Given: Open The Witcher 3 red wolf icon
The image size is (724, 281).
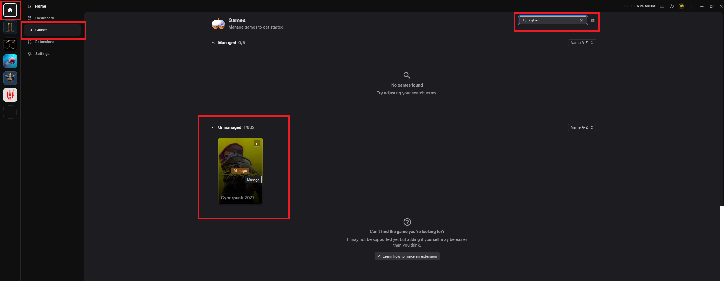Looking at the screenshot, I should click(x=10, y=95).
